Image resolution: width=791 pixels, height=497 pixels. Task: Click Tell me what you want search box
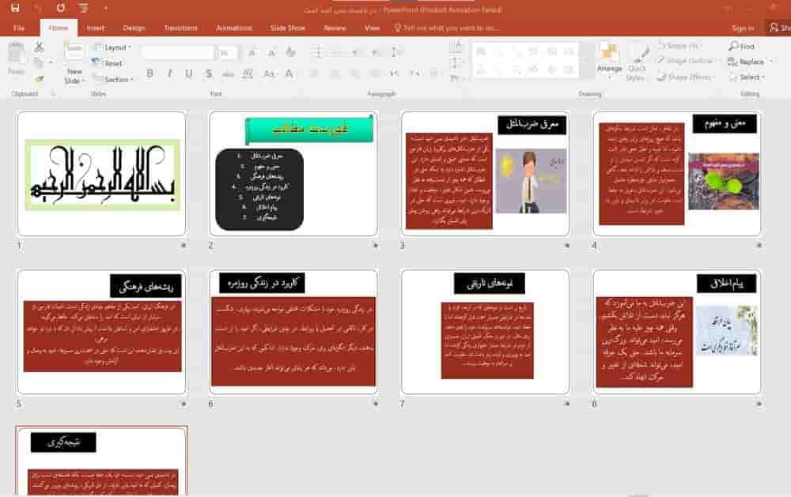click(447, 28)
